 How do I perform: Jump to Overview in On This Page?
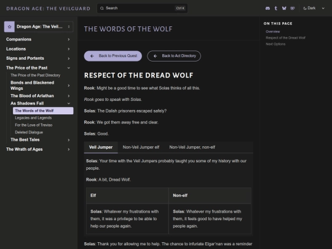[273, 31]
